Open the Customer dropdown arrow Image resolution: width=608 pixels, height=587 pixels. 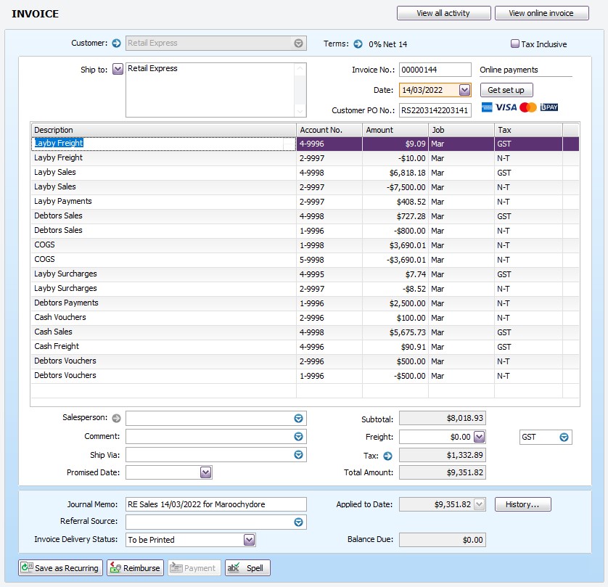[298, 43]
